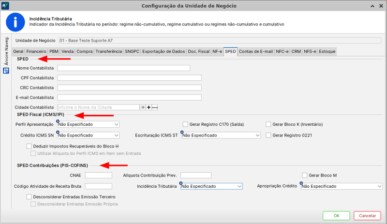Image resolution: width=387 pixels, height=224 pixels.
Task: Switch to the Financeiro tab
Action: click(x=36, y=51)
